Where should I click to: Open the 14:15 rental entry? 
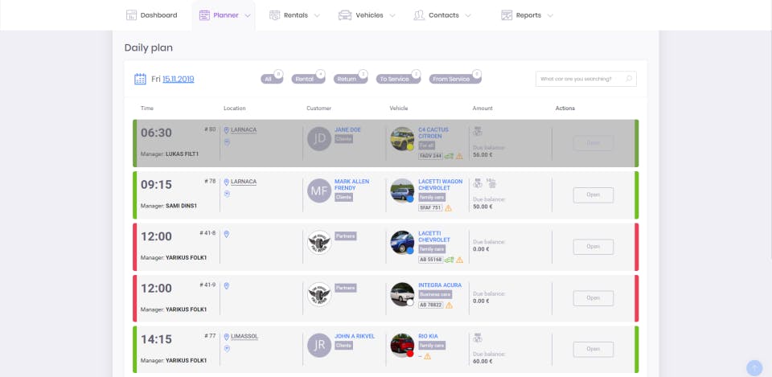593,350
